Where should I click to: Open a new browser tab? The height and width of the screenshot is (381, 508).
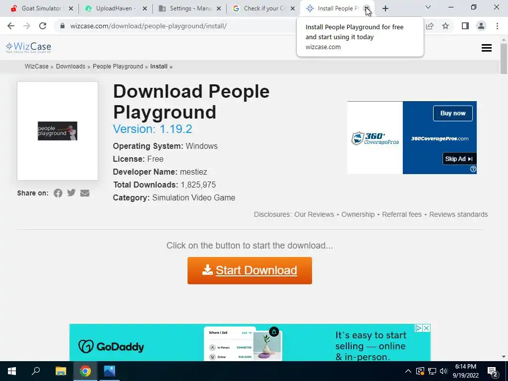(385, 8)
